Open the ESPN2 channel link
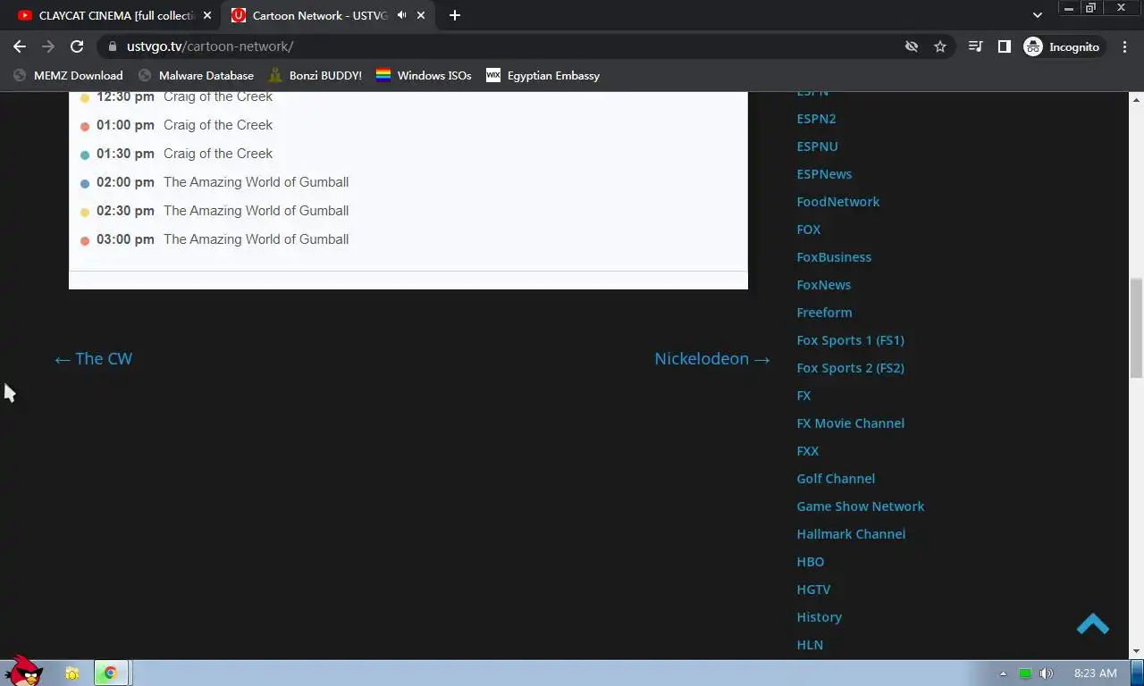Screen dimensions: 1144x686 816,118
